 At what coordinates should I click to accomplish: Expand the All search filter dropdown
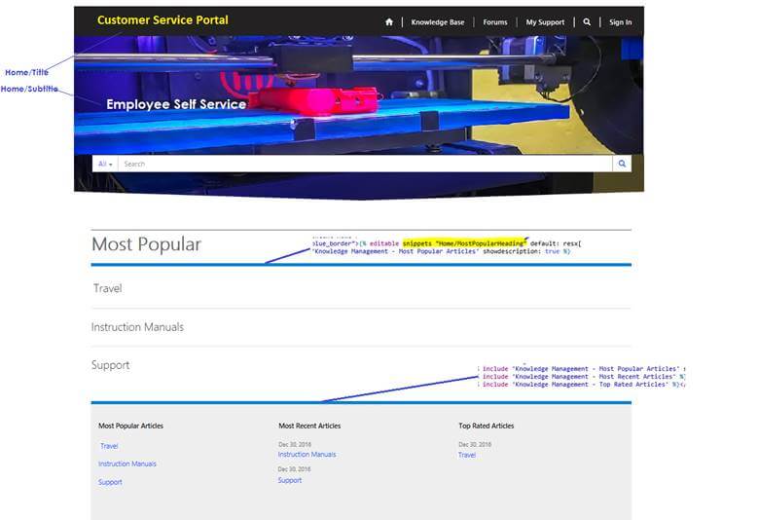105,164
